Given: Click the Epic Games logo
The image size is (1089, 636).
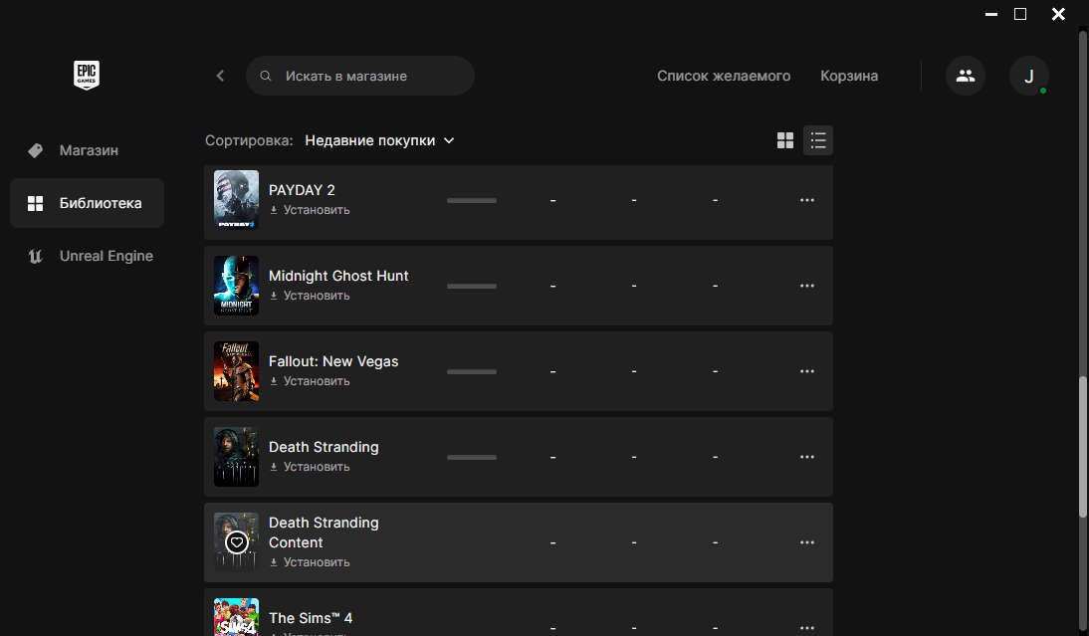Looking at the screenshot, I should tap(87, 75).
